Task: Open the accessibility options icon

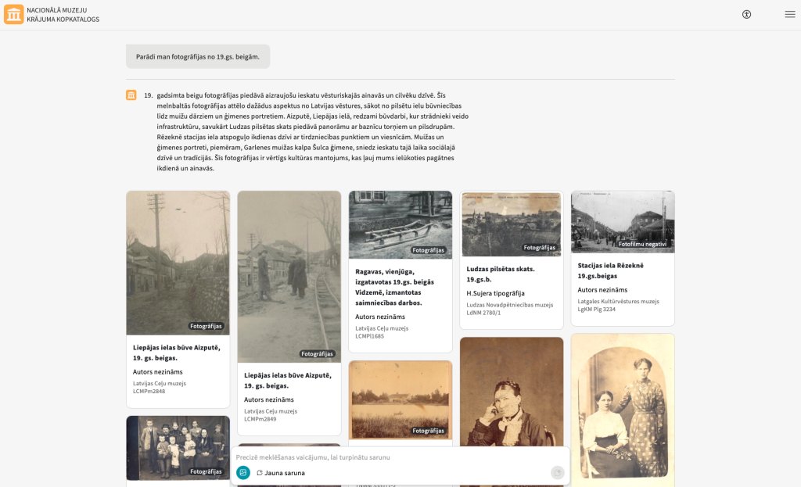Action: [746, 14]
